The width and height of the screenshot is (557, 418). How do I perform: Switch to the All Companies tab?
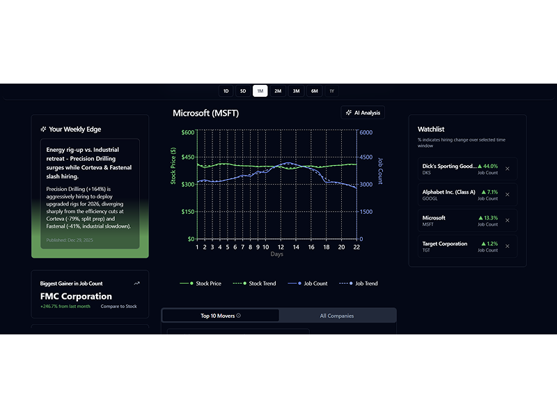(338, 315)
